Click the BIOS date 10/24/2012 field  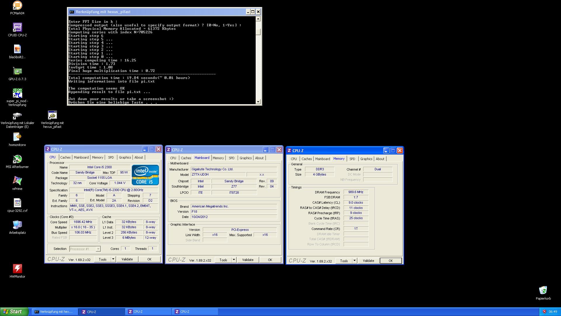click(234, 217)
